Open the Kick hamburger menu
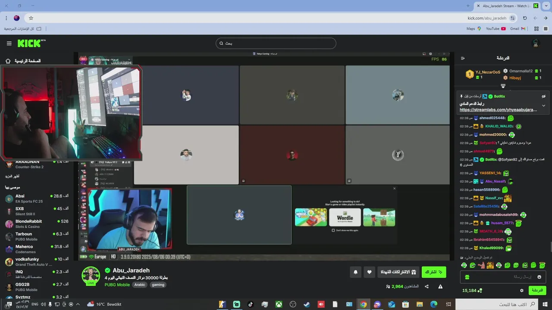 [x=9, y=43]
